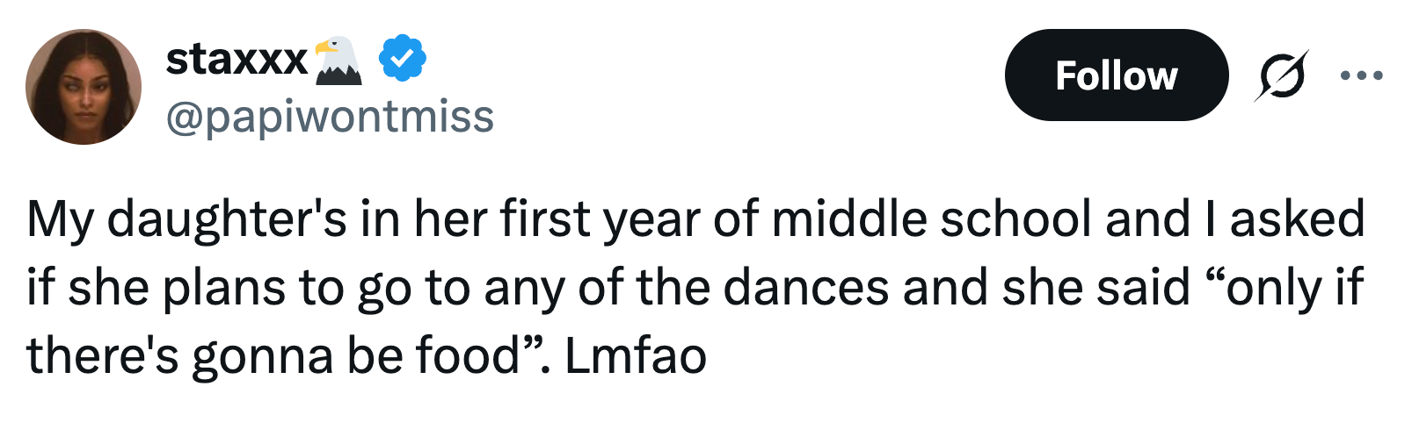Open the staxxx profile picture
1412x444 pixels.
pyautogui.click(x=84, y=87)
